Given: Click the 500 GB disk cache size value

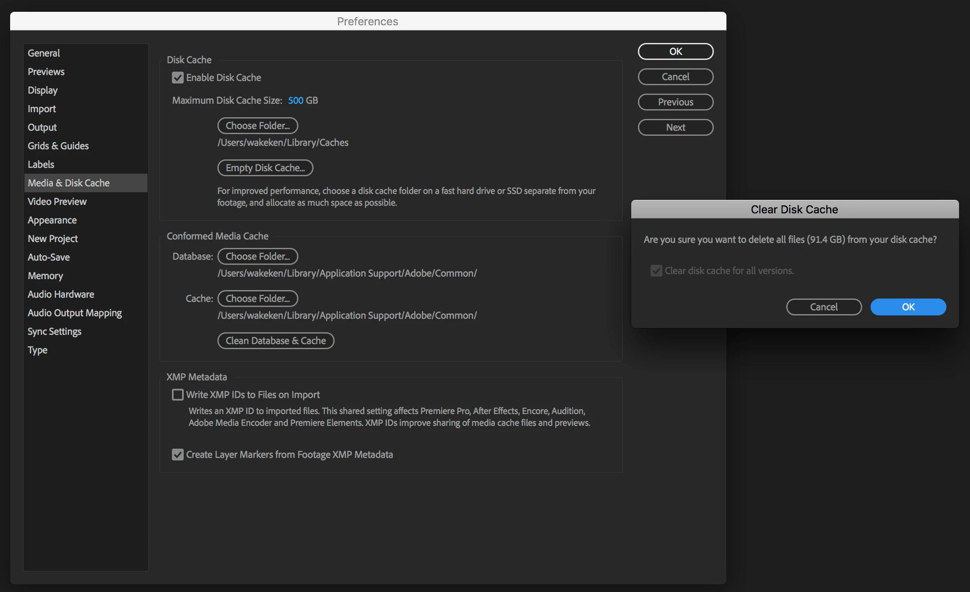Looking at the screenshot, I should tap(295, 100).
